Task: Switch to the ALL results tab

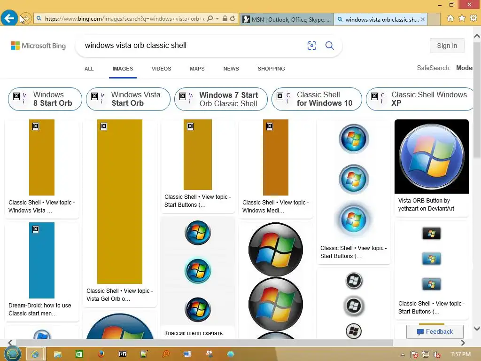Action: pos(89,69)
